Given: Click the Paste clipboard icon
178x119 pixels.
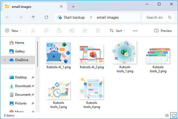Looking at the screenshot, I should coord(59,31).
